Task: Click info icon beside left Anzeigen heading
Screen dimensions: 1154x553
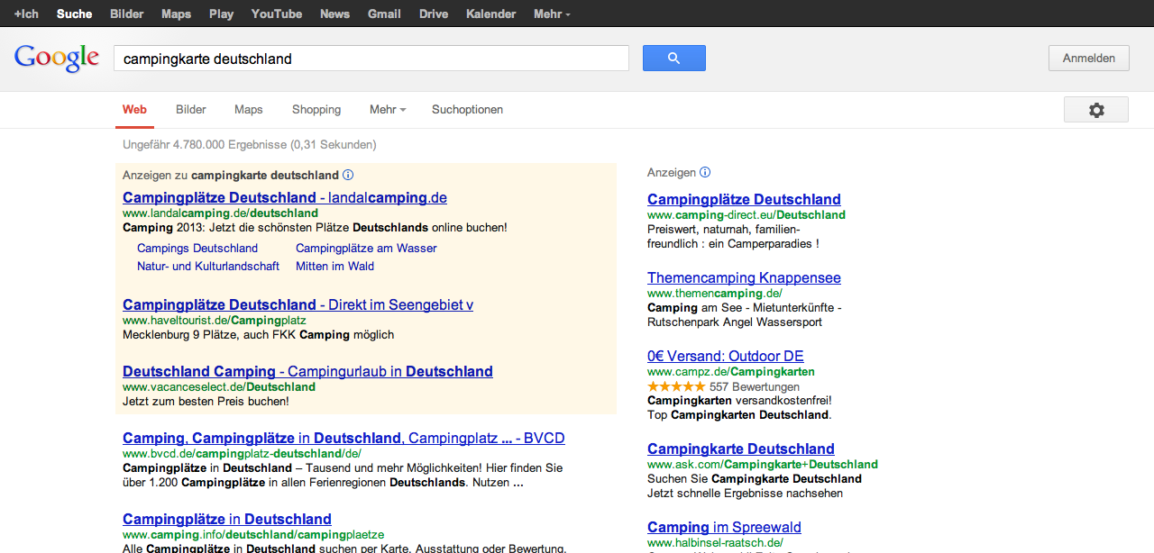Action: click(348, 176)
